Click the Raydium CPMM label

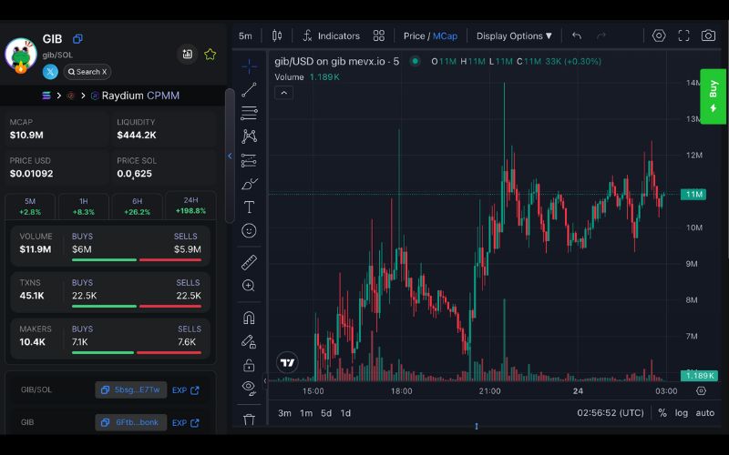(x=140, y=96)
